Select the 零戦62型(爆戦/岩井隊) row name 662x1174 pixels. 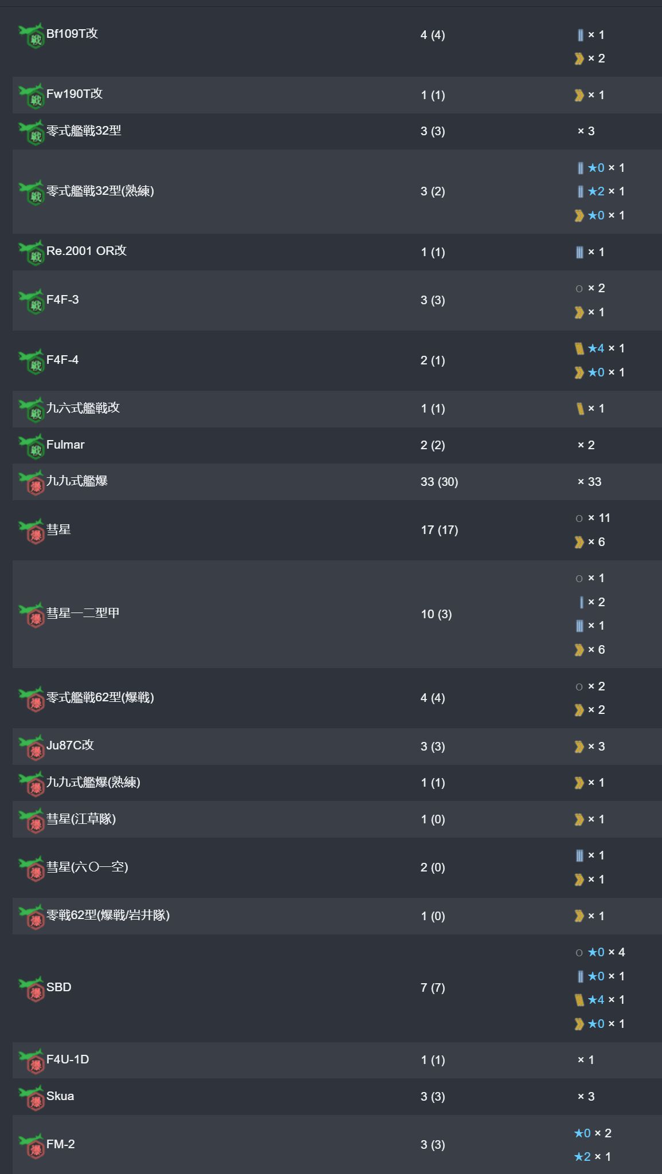(108, 915)
